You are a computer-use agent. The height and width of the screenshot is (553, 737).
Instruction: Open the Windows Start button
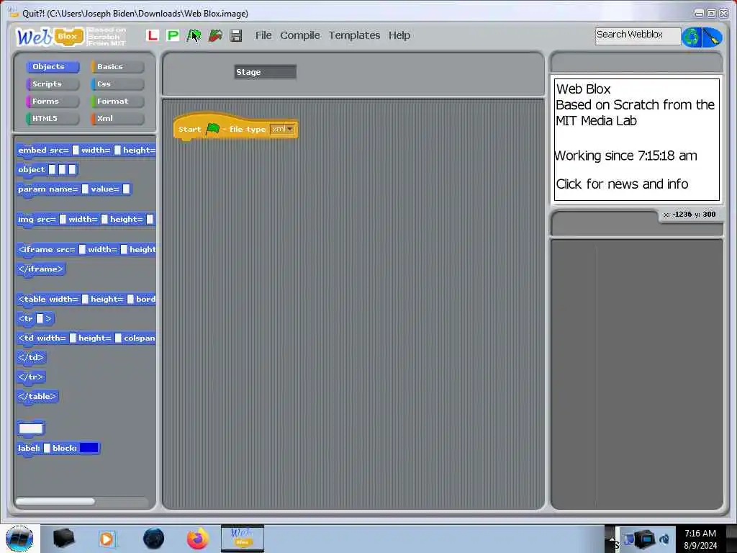pos(19,539)
